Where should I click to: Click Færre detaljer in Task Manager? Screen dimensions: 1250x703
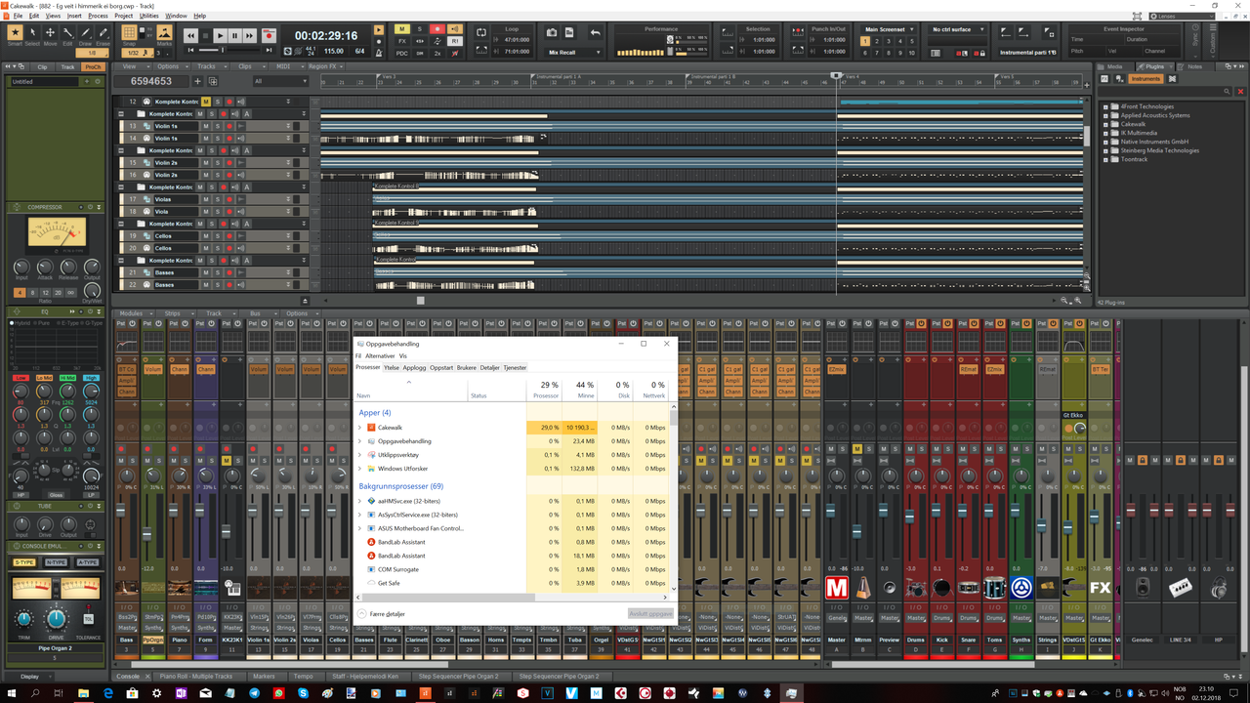[387, 614]
